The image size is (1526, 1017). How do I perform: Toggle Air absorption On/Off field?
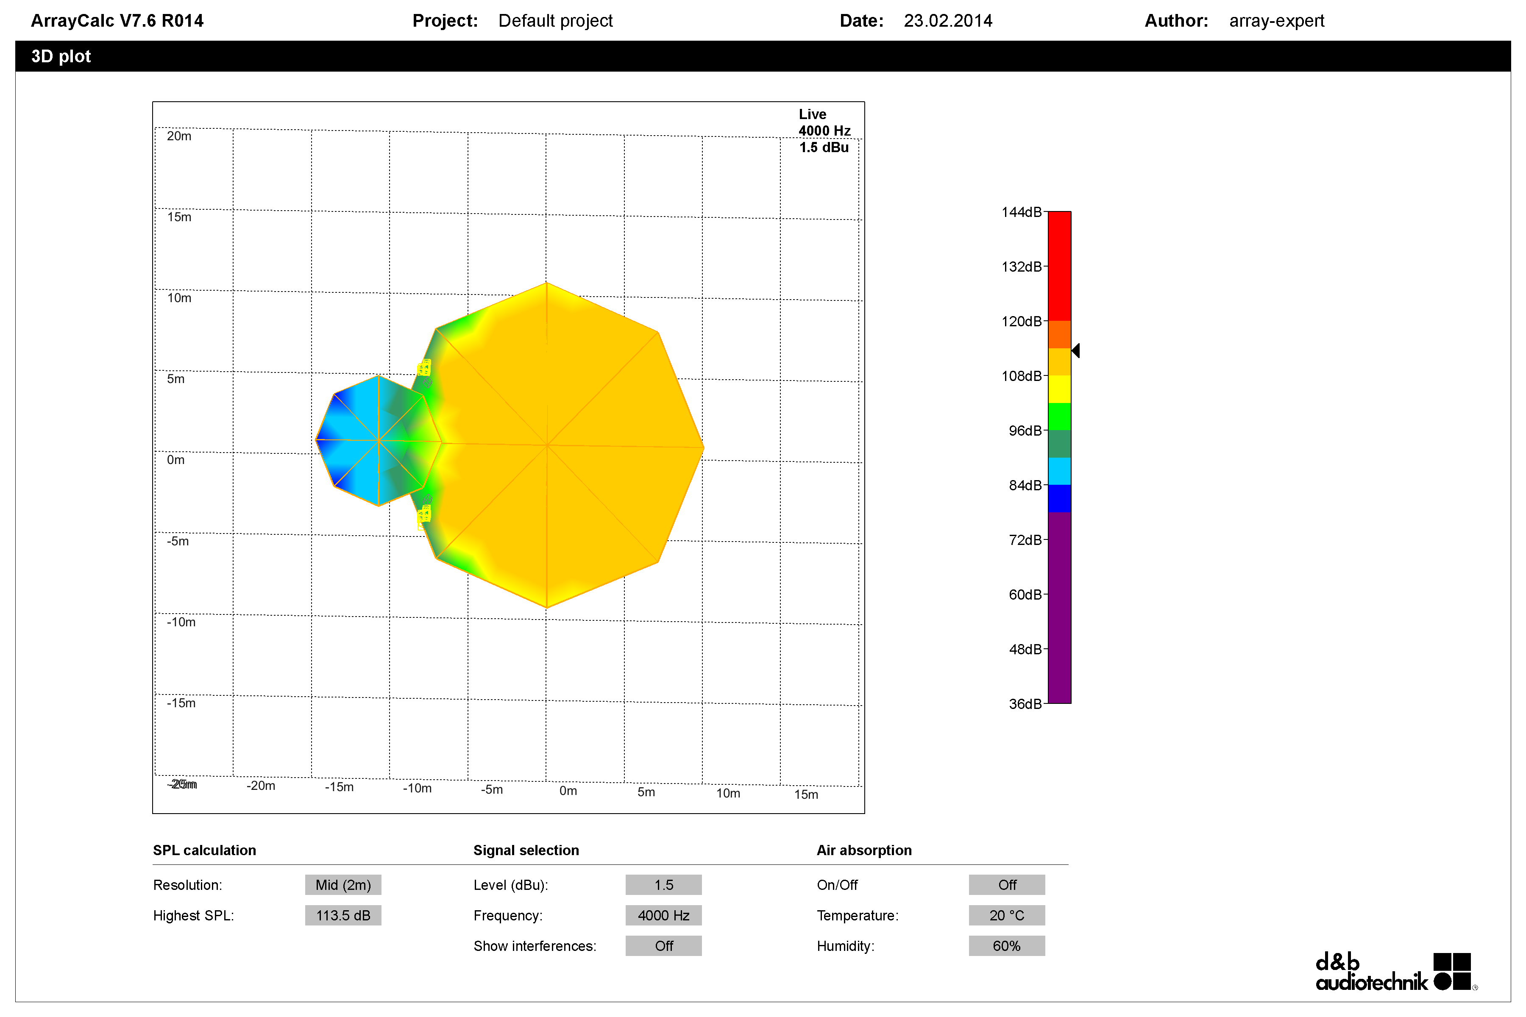1006,885
